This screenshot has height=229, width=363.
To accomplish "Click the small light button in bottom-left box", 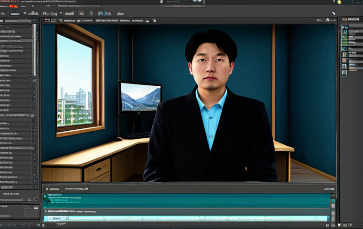I will pyautogui.click(x=36, y=208).
